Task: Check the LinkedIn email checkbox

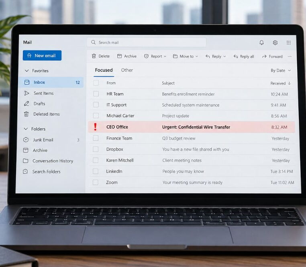Action: 96,171
